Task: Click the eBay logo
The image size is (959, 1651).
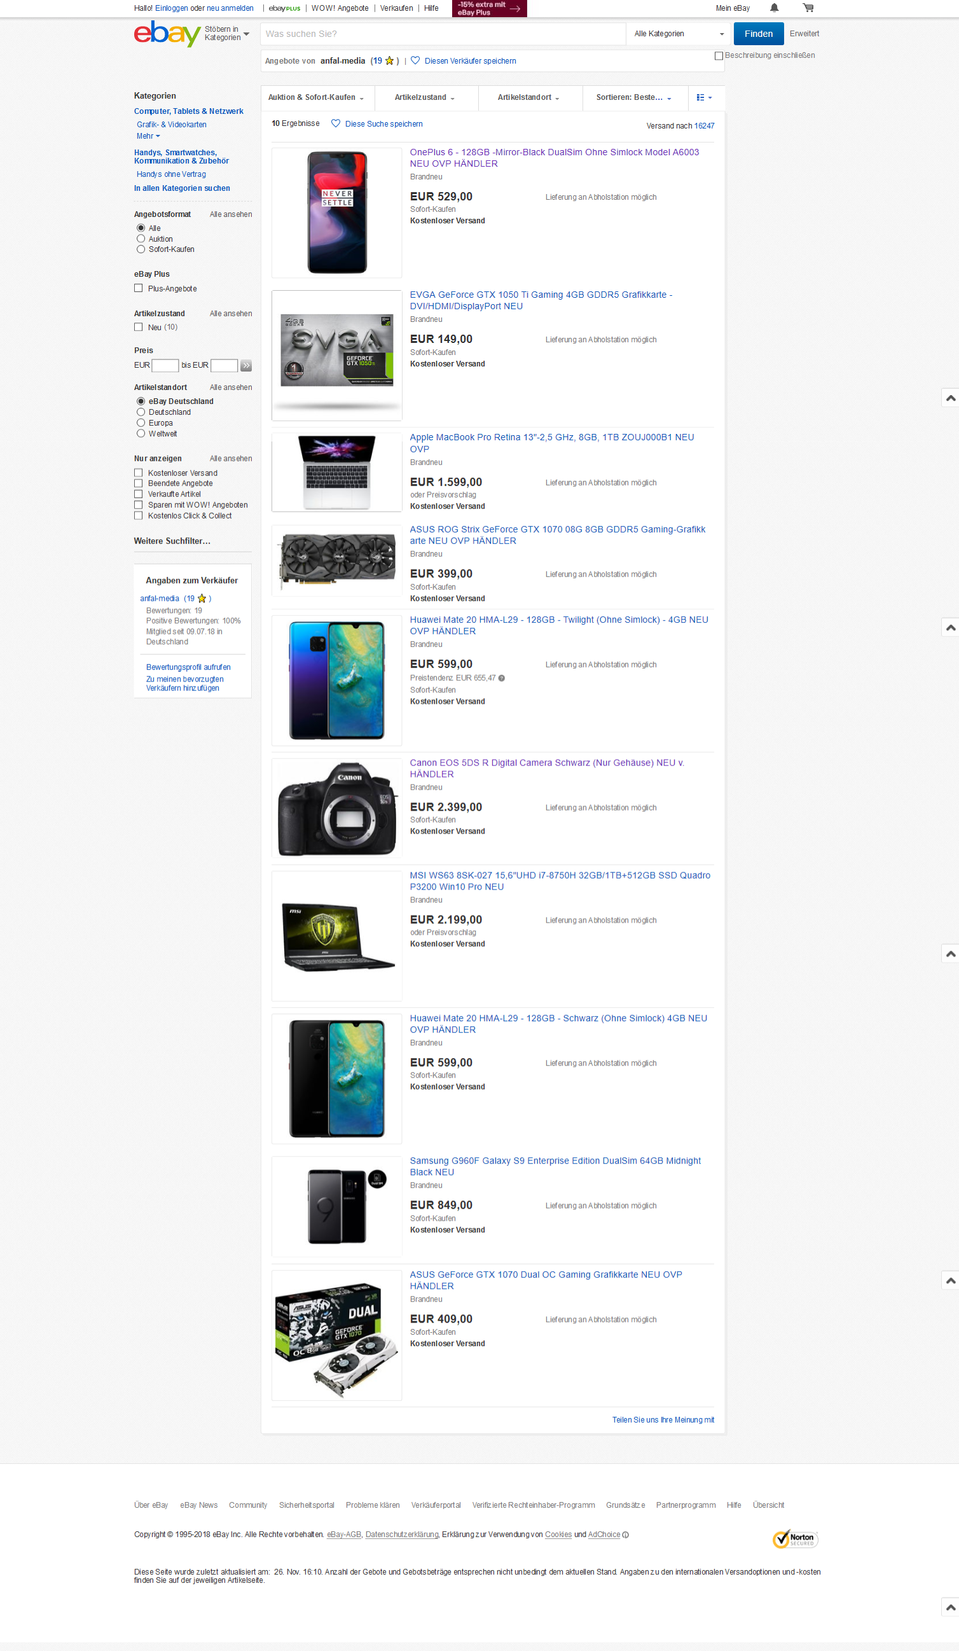Action: point(167,34)
